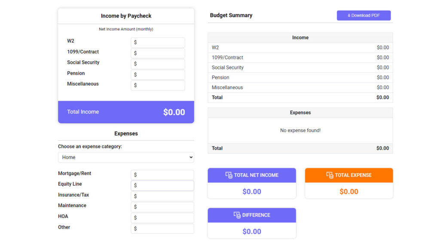
Task: Click the Total Expense $0.00 value
Action: (x=349, y=192)
